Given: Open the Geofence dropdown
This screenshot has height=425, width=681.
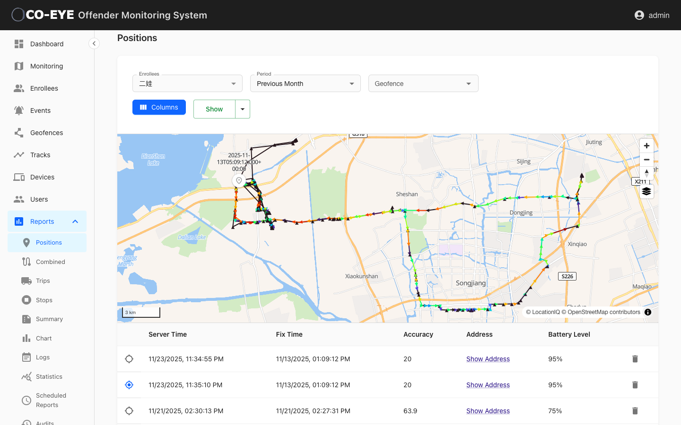Looking at the screenshot, I should [423, 84].
